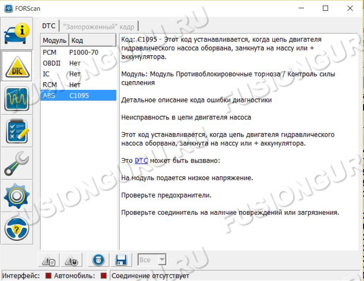
Task: Select the ABS C1095 row
Action: [78, 96]
